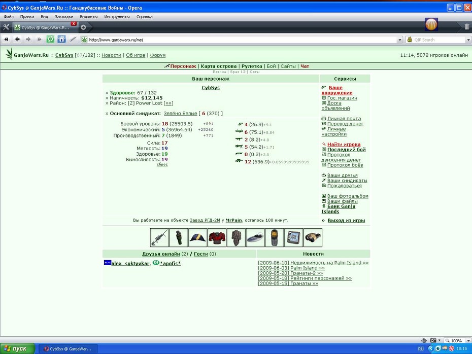Screen dimensions: 472x354
Task: Open the Правка menu
Action: click(x=27, y=17)
